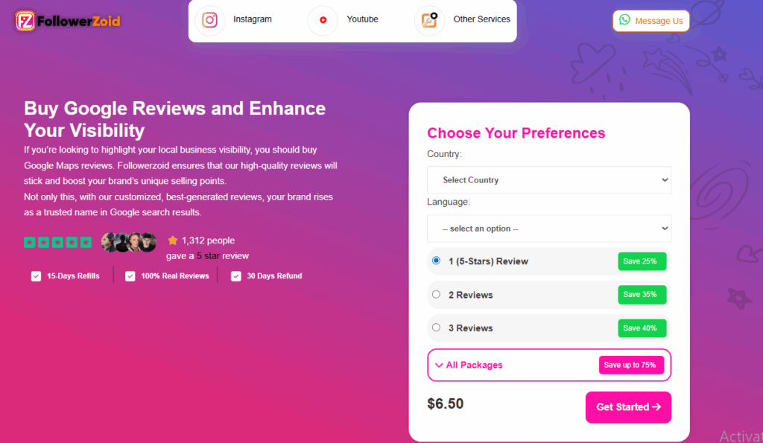The width and height of the screenshot is (763, 443).
Task: Open the Select Country dropdown
Action: (x=548, y=180)
